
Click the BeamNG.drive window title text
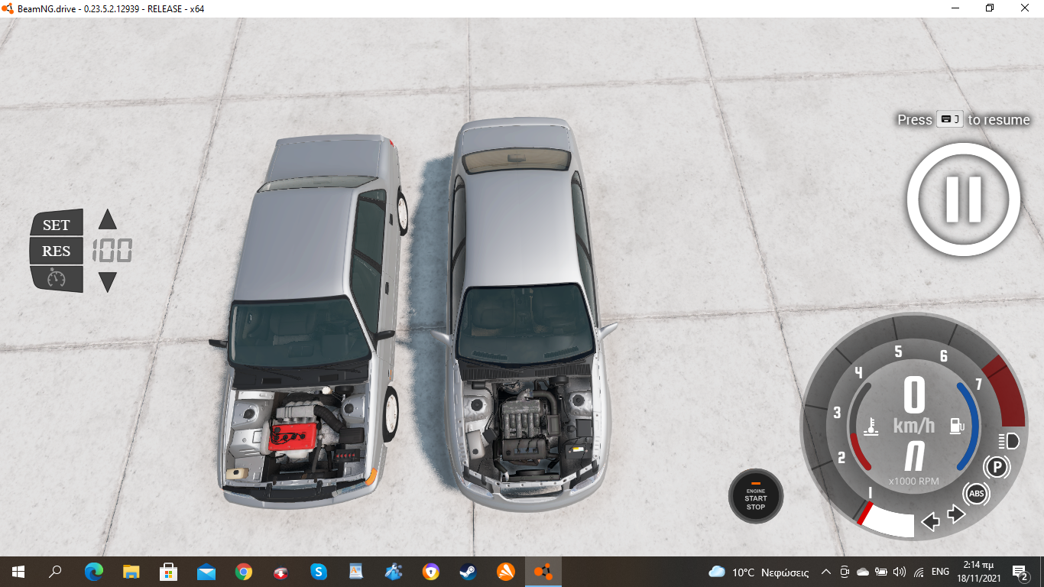[110, 8]
